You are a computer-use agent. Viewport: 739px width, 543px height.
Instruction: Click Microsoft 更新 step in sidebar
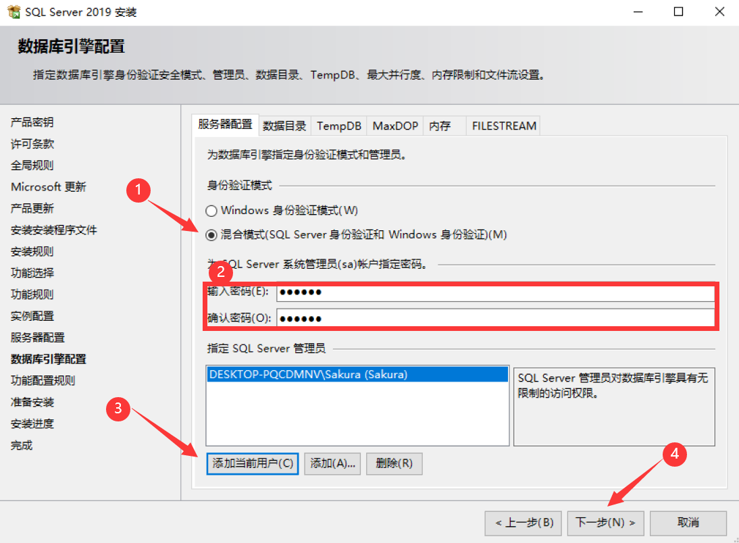coord(49,187)
